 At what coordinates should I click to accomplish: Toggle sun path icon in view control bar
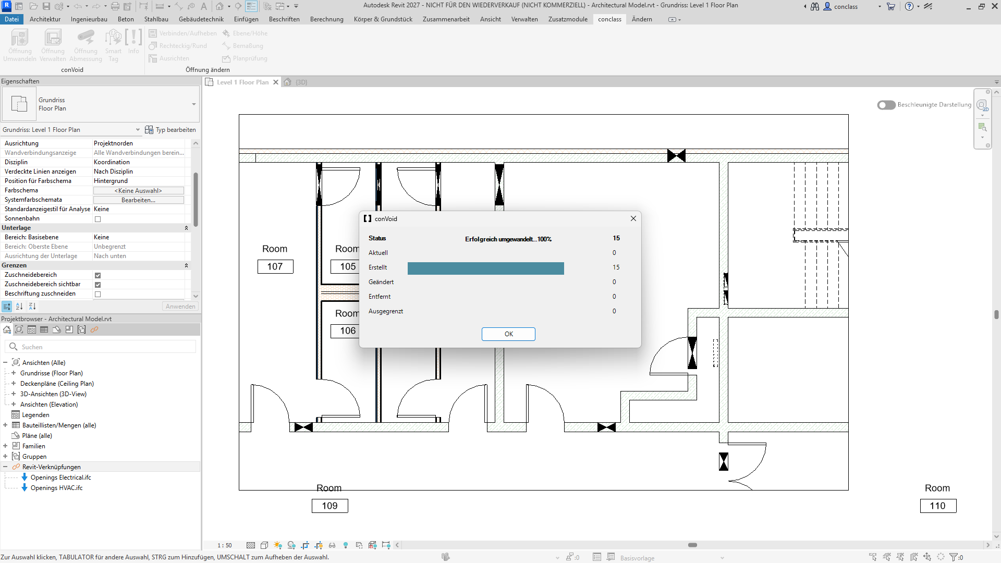278,545
